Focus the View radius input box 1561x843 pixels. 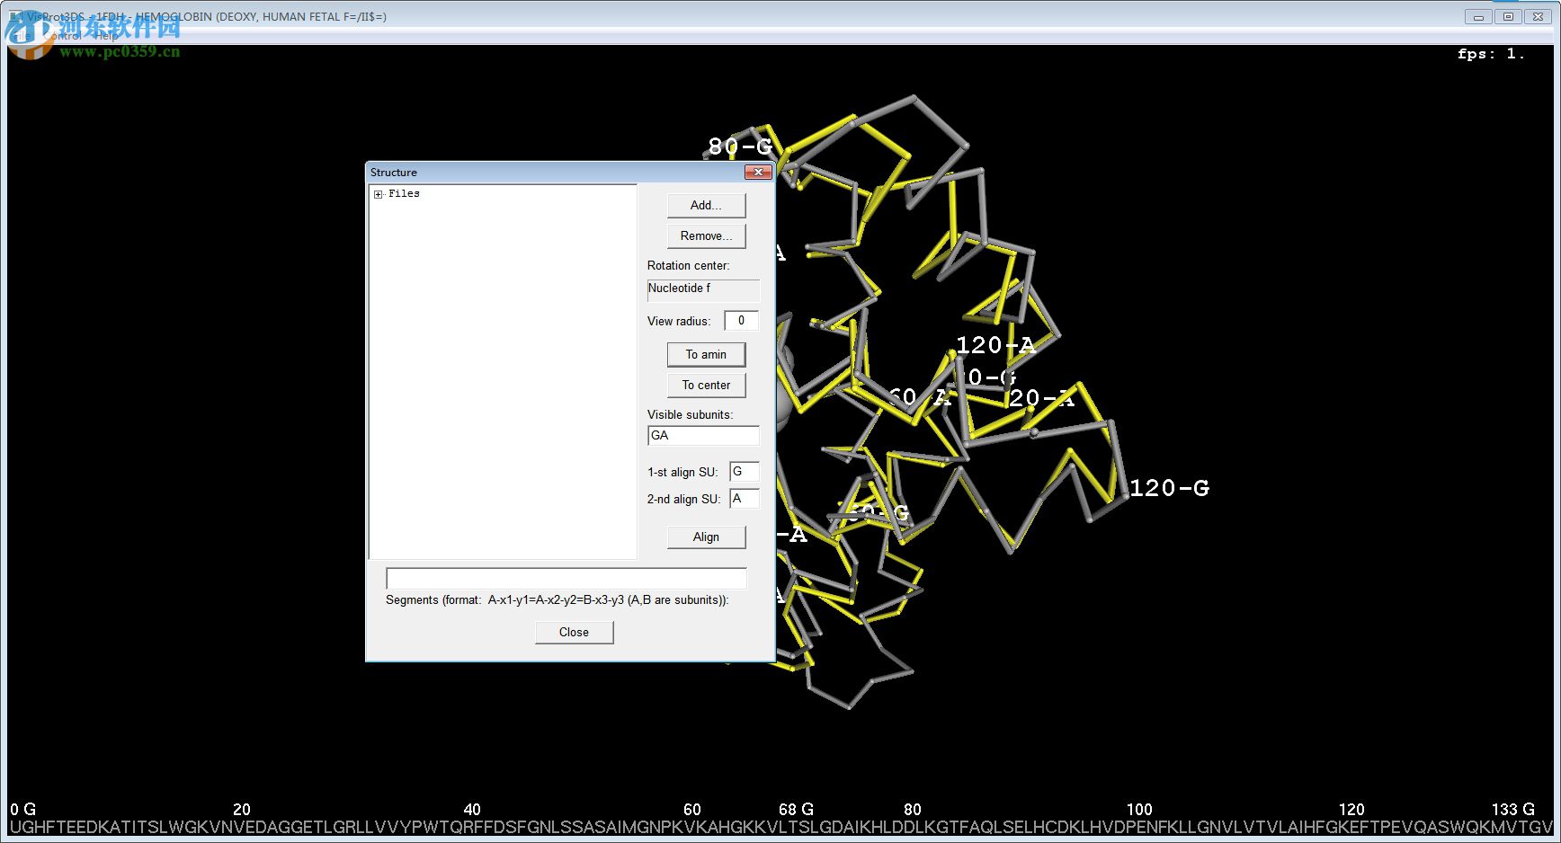(x=741, y=321)
